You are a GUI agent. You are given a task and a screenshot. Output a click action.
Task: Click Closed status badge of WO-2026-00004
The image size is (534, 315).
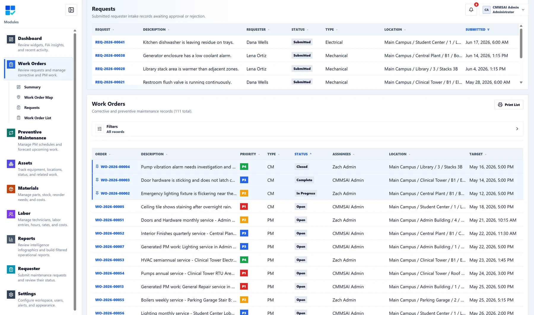302,167
